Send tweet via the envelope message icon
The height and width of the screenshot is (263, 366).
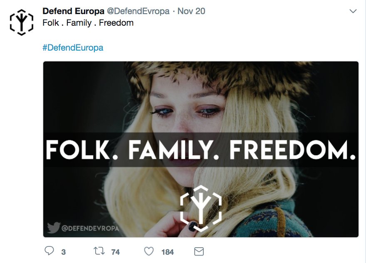pyautogui.click(x=199, y=252)
